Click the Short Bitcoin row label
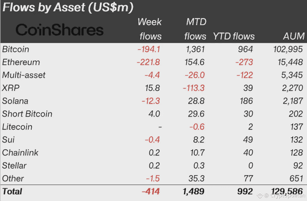 [x=27, y=114]
